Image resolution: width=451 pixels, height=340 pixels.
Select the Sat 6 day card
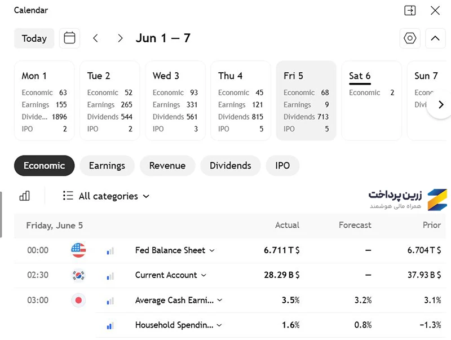[x=372, y=101]
